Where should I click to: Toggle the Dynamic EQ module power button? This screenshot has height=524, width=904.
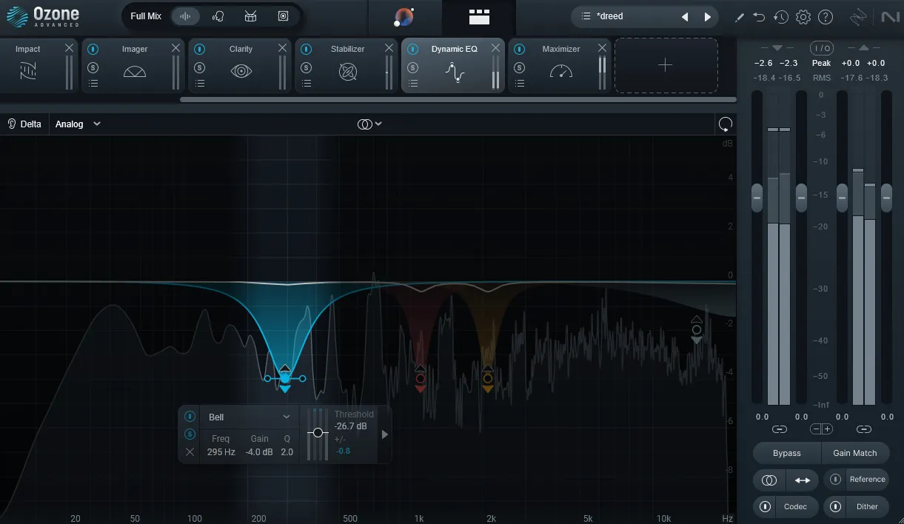[x=413, y=50]
